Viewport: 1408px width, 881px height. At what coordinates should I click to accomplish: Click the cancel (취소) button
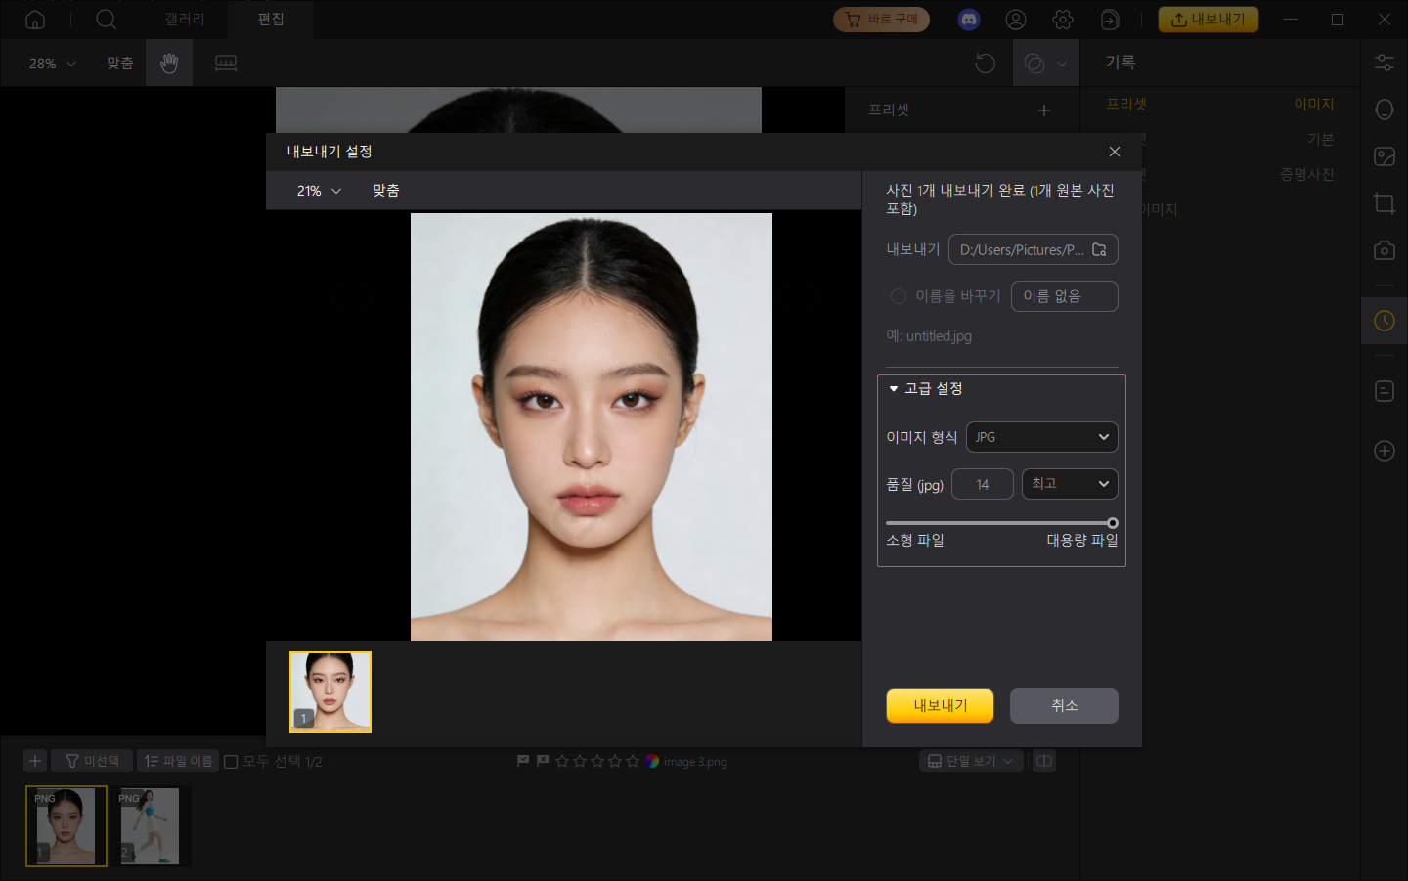coord(1064,706)
